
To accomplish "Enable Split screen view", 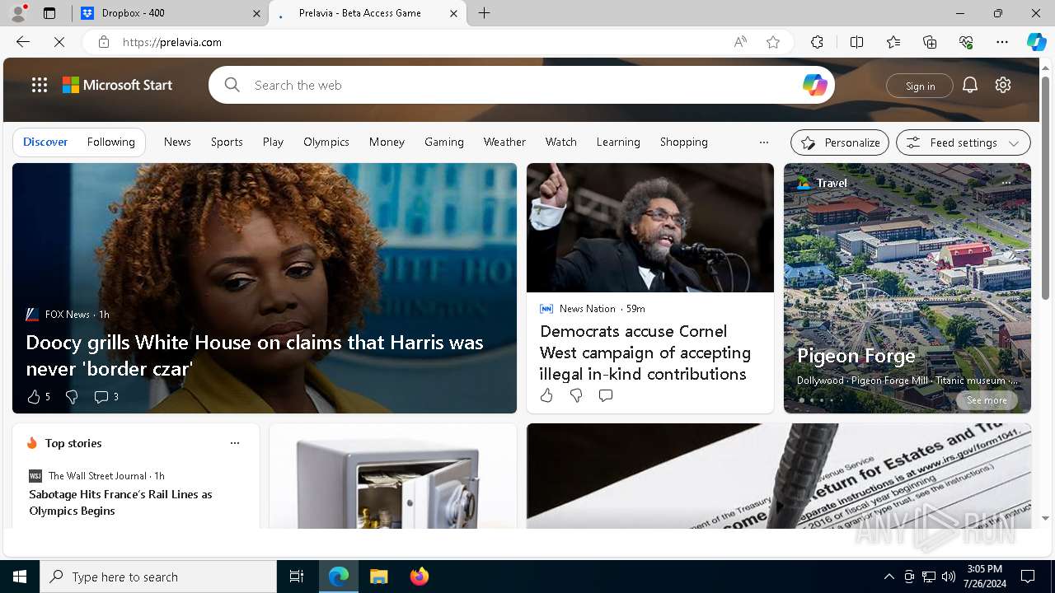I will pos(856,42).
